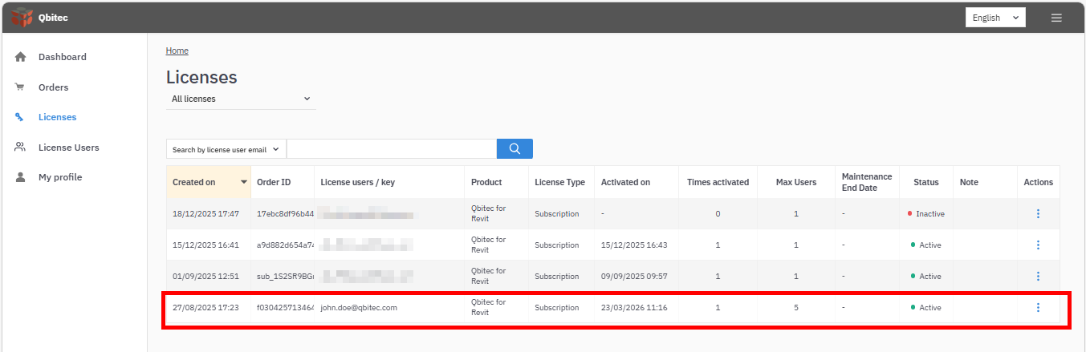Click the Home breadcrumb link
Image resolution: width=1086 pixels, height=352 pixels.
(177, 51)
